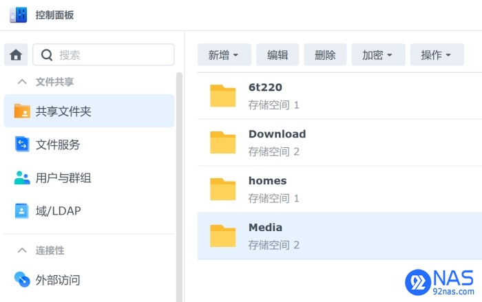Open 用户与群组 in the sidebar

pos(89,178)
